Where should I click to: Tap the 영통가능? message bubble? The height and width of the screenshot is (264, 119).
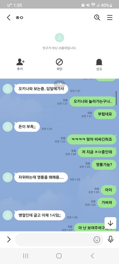point(104,165)
